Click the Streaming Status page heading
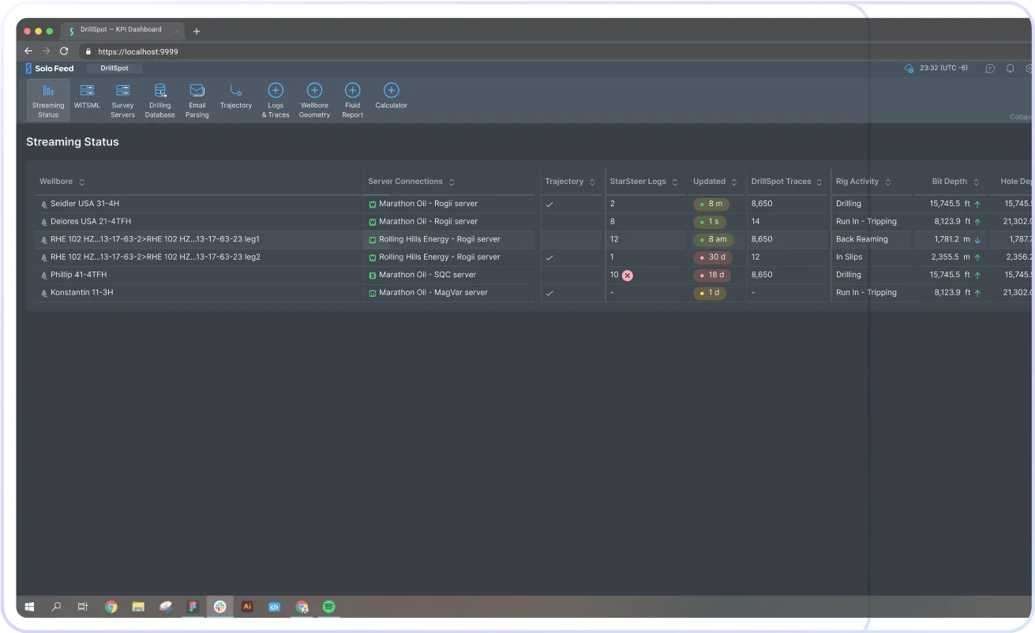 [x=73, y=142]
